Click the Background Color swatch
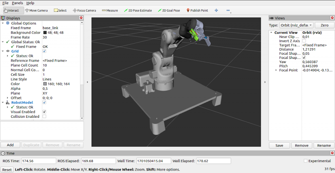This screenshot has height=173, width=335. point(45,33)
